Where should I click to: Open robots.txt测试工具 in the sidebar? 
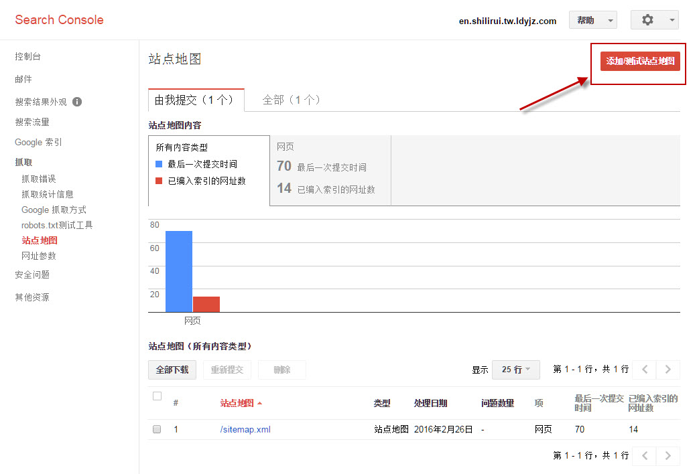click(57, 226)
